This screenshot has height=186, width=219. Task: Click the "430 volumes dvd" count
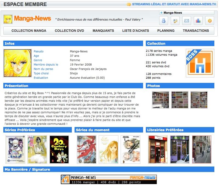pos(158,66)
